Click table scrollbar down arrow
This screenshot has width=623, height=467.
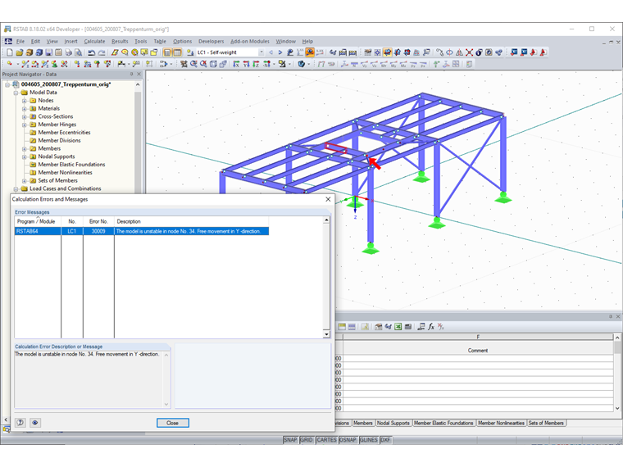point(617,408)
